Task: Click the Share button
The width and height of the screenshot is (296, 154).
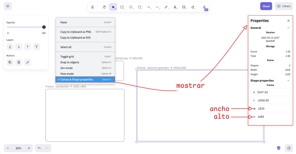Action: [266, 6]
